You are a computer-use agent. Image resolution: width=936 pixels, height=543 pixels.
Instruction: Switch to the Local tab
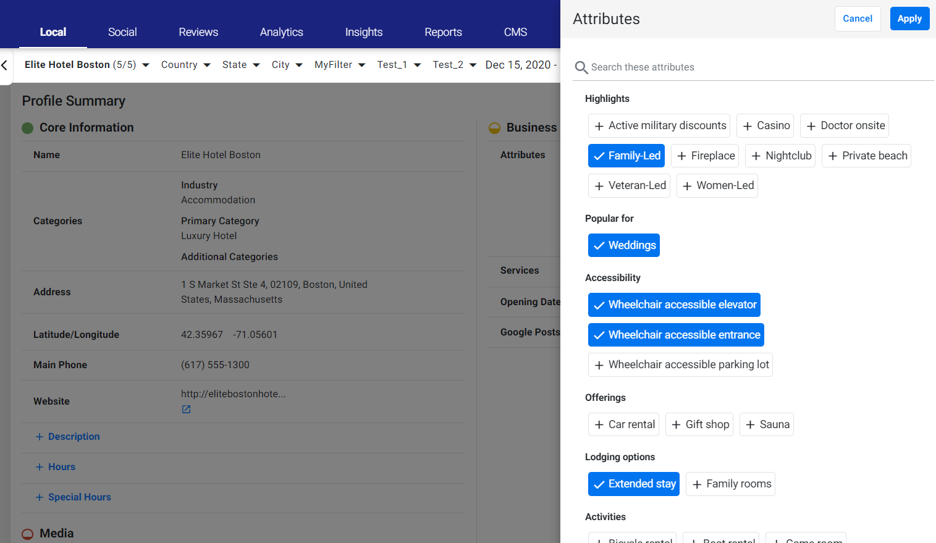click(53, 32)
